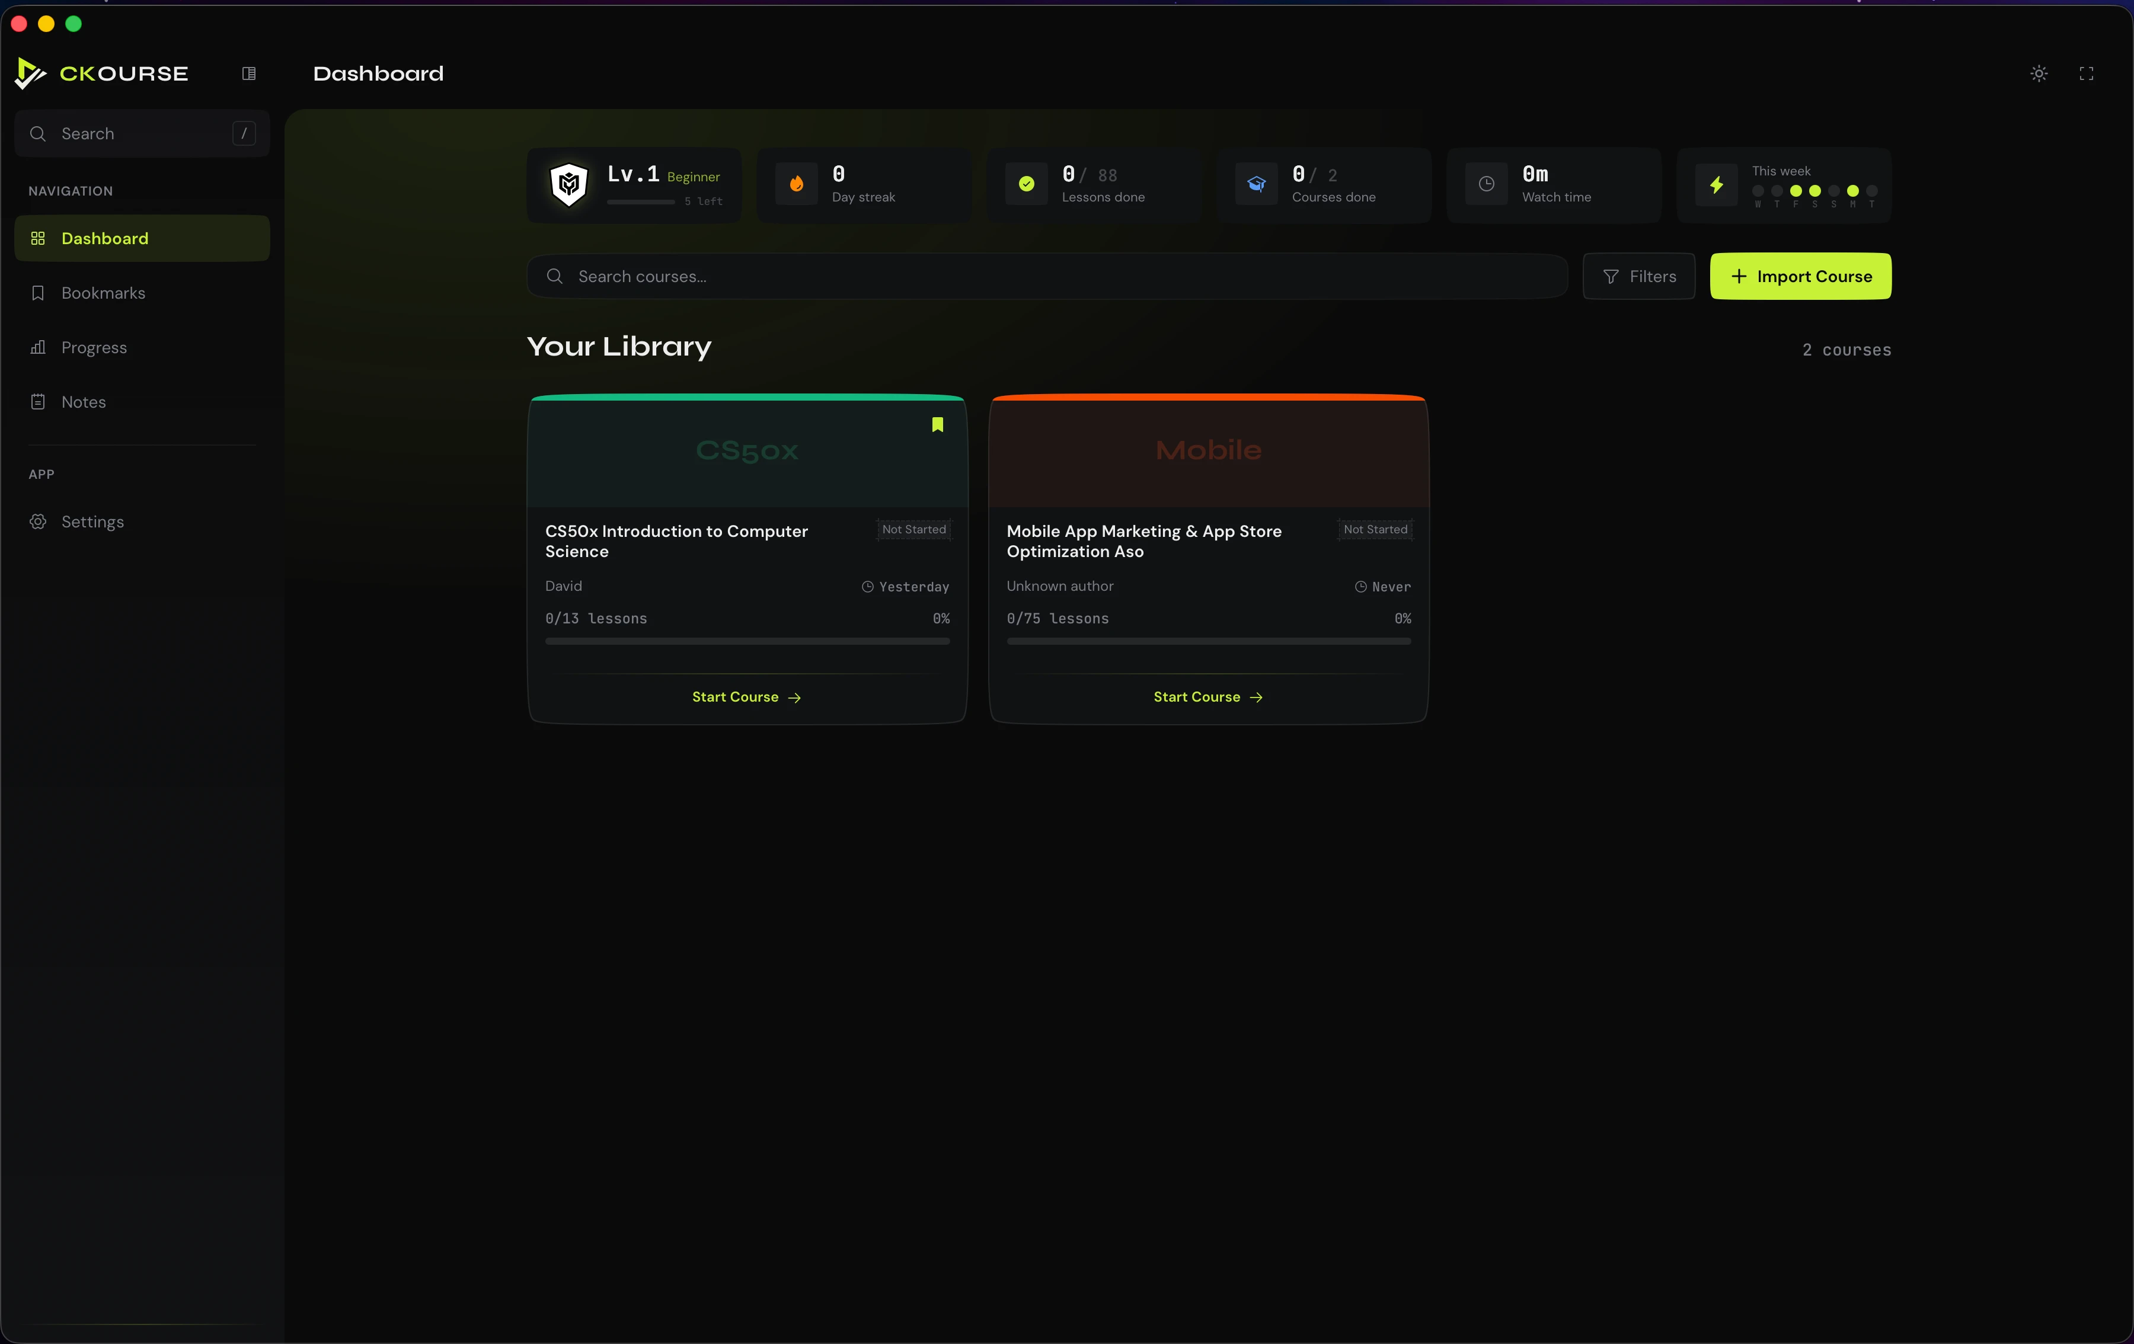Open Bookmarks in the sidebar
This screenshot has width=2134, height=1344.
click(x=103, y=293)
